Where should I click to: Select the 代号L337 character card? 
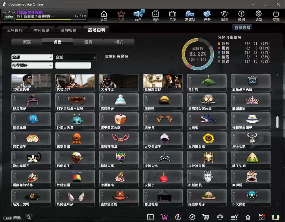tap(75, 83)
